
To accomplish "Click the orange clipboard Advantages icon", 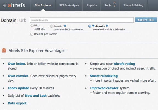I will [x=4, y=50].
